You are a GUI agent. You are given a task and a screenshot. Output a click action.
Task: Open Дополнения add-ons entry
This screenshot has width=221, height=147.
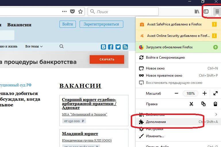178,122
